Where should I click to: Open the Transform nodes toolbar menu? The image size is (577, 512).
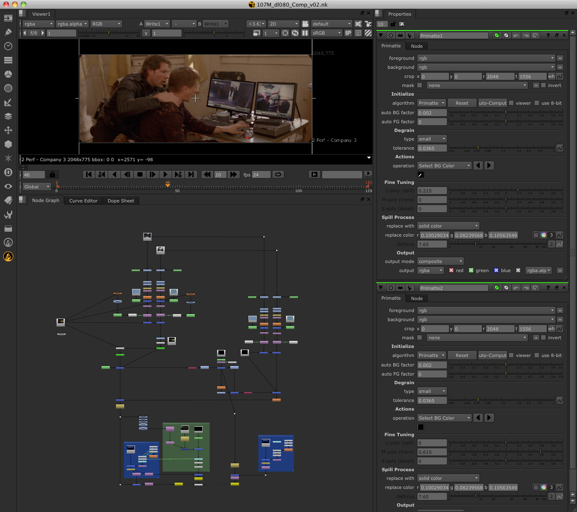[x=8, y=130]
